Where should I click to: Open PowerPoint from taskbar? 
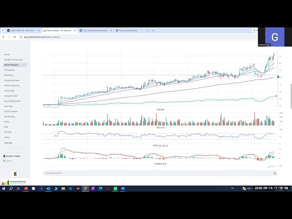click(x=26, y=188)
